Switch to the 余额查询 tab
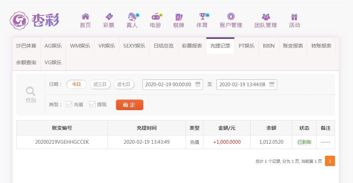Screen dimensions: 353x183 (26, 63)
